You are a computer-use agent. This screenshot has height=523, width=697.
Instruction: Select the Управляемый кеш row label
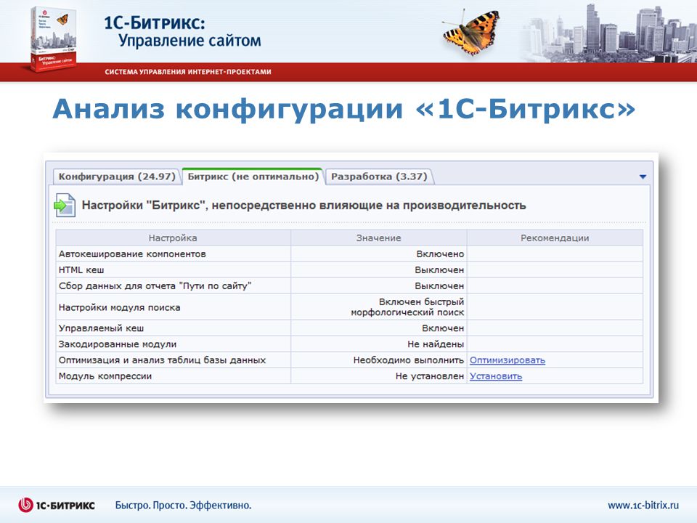[102, 328]
